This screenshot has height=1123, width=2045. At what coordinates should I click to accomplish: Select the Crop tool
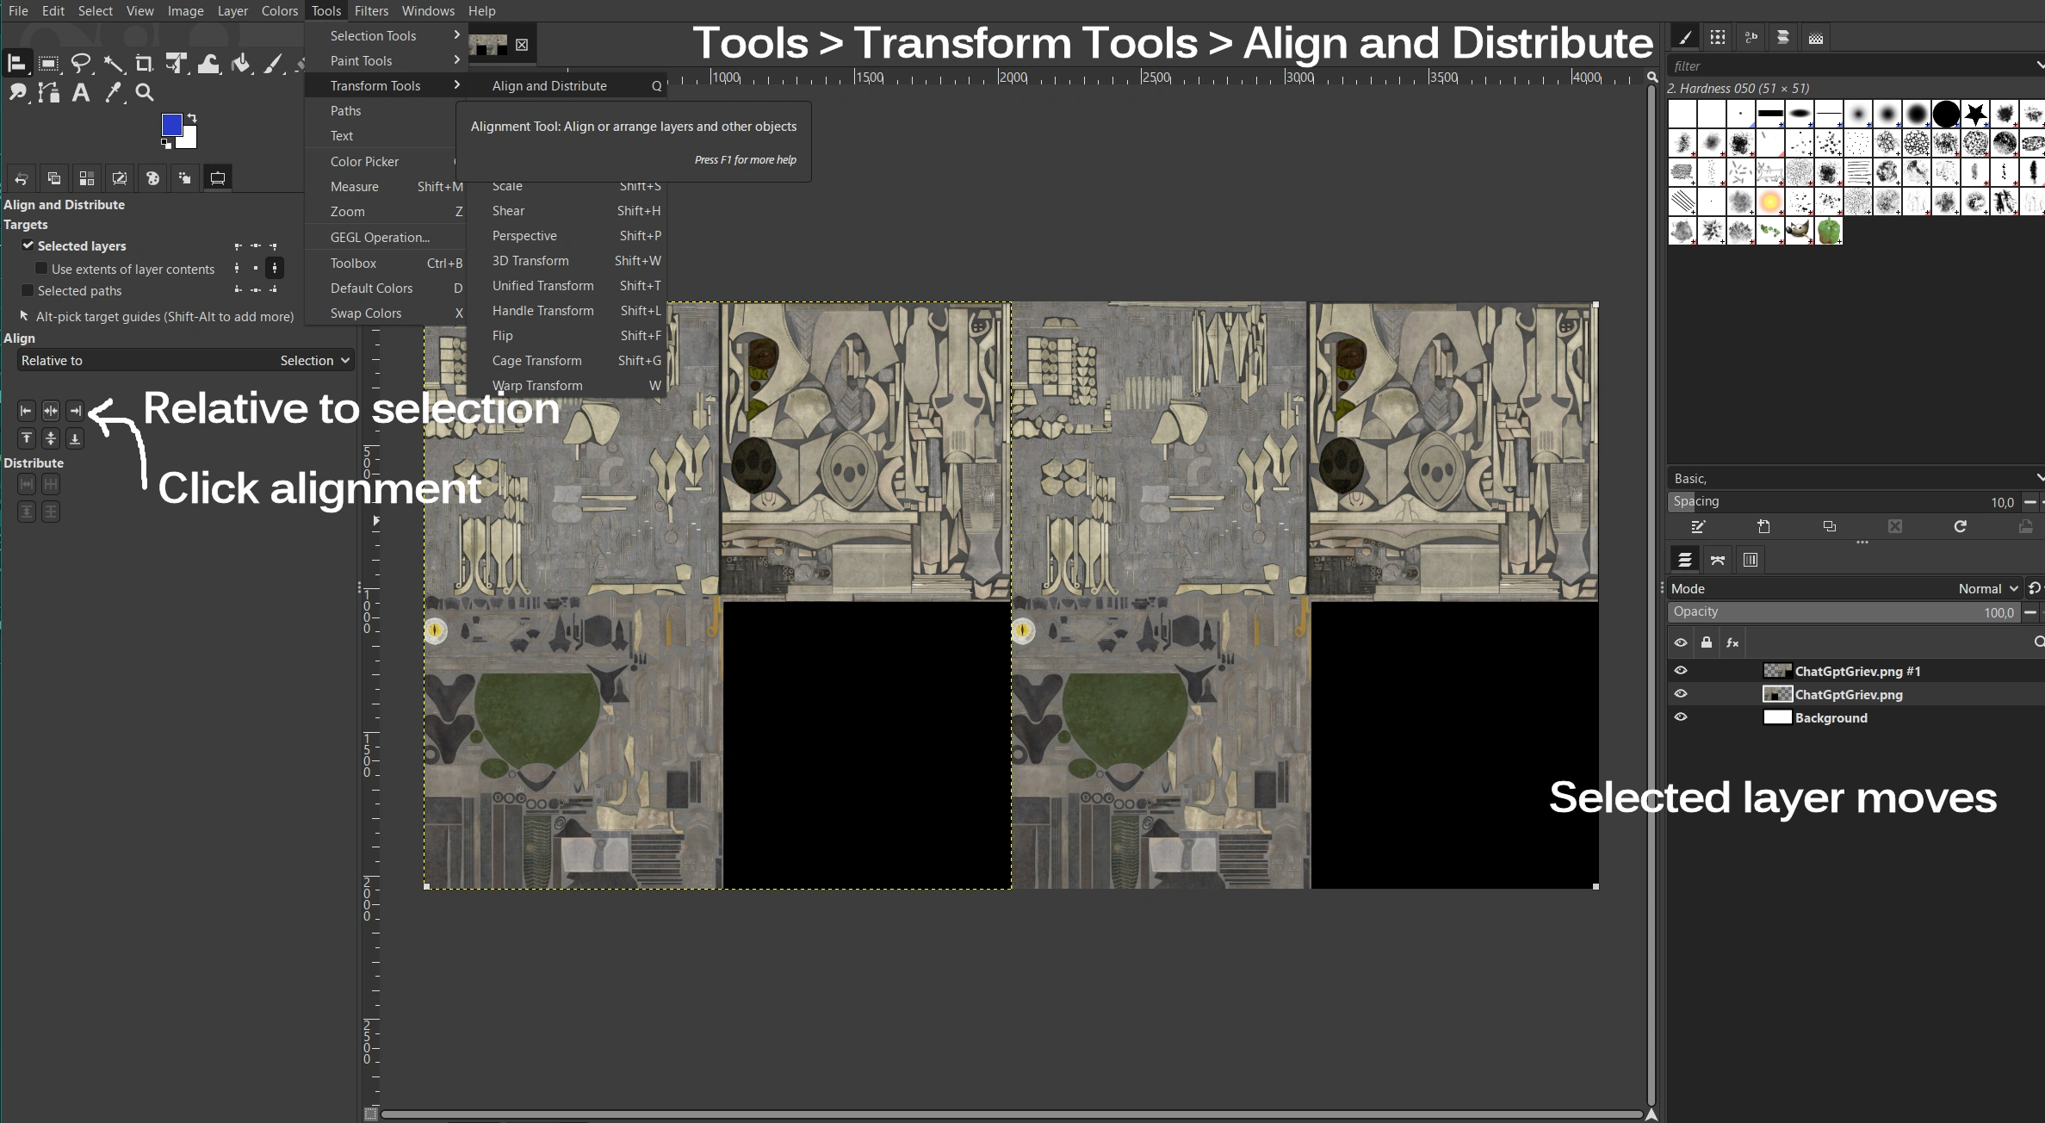[144, 63]
